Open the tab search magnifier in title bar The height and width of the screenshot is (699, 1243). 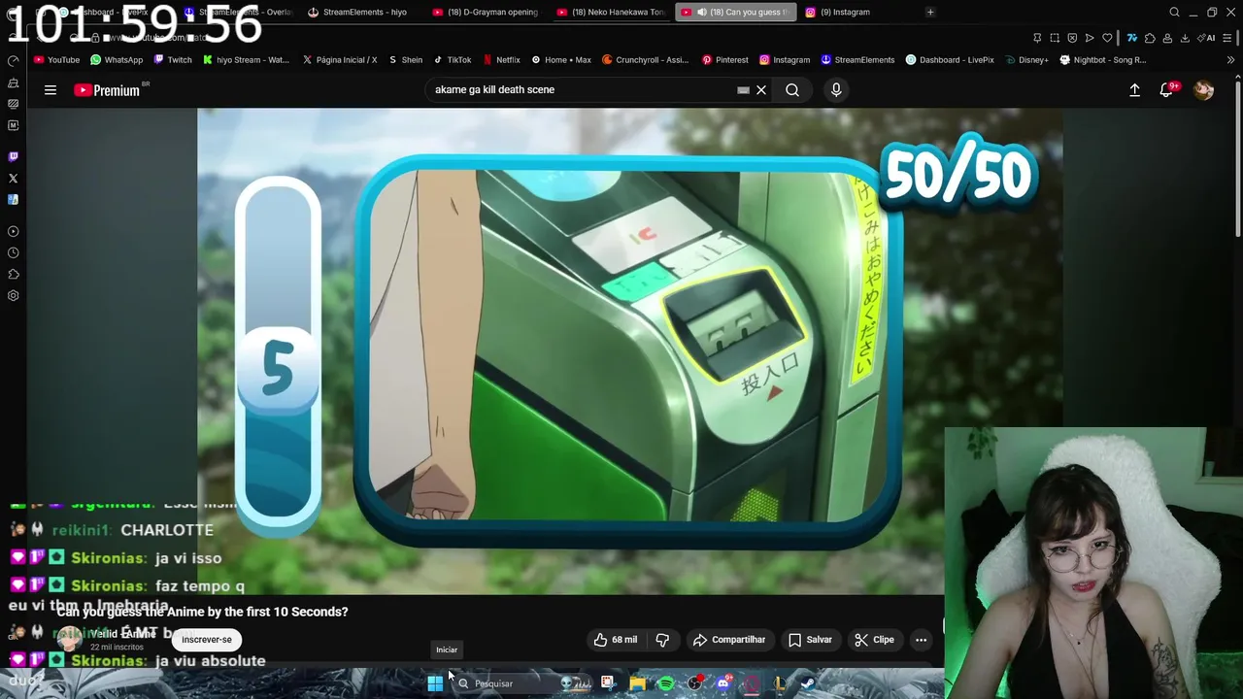[x=1174, y=12]
